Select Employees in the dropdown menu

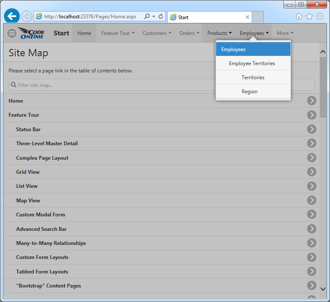[x=253, y=49]
